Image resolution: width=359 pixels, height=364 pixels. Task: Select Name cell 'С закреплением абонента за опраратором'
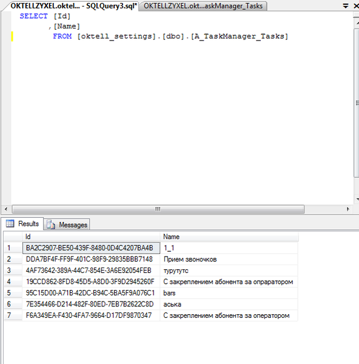point(229,281)
